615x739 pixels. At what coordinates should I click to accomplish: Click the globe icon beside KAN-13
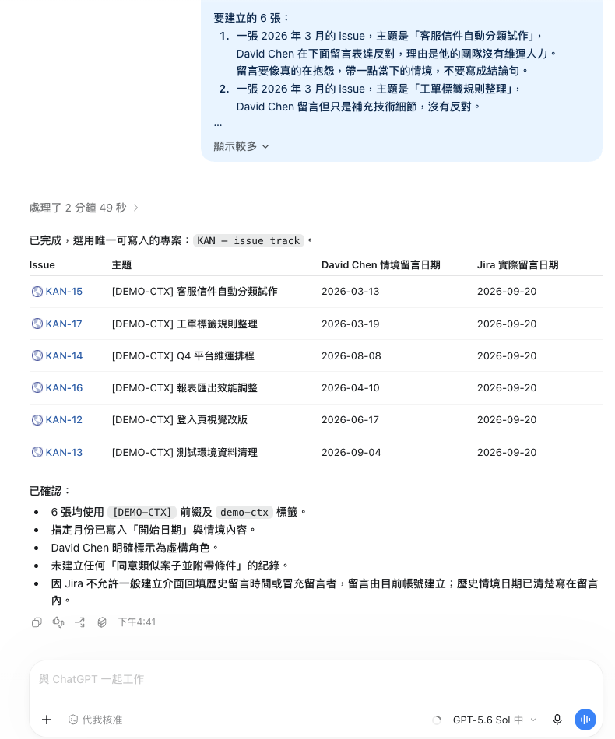(37, 453)
